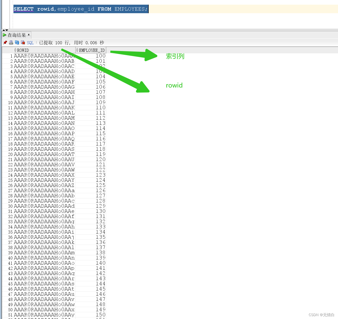
Task: Click the delete row icon with red X
Action: (23, 42)
